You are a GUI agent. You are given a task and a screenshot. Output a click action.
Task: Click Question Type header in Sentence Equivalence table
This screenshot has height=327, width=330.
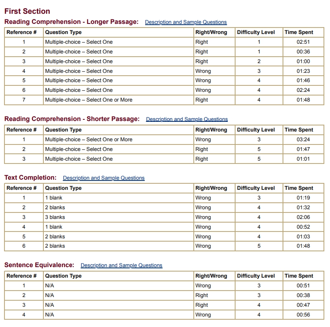[x=63, y=276]
